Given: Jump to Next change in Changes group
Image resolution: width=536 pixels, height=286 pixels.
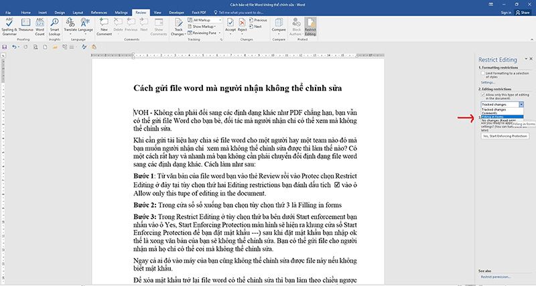Looking at the screenshot, I should (x=256, y=26).
